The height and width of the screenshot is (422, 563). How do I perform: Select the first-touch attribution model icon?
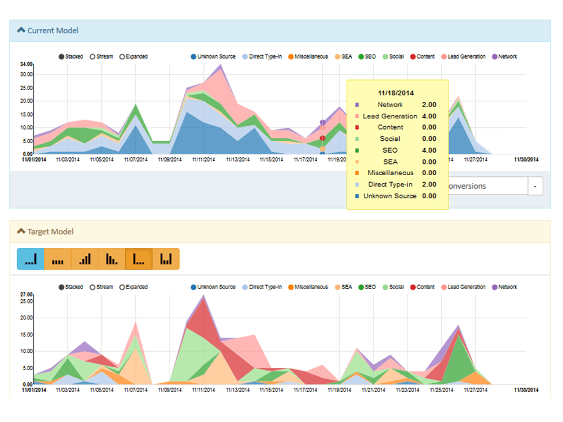pyautogui.click(x=139, y=259)
